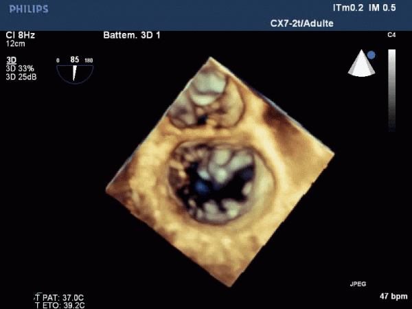Image resolution: width=412 pixels, height=309 pixels.
Task: Click the 'C4' label
Action: (x=391, y=35)
